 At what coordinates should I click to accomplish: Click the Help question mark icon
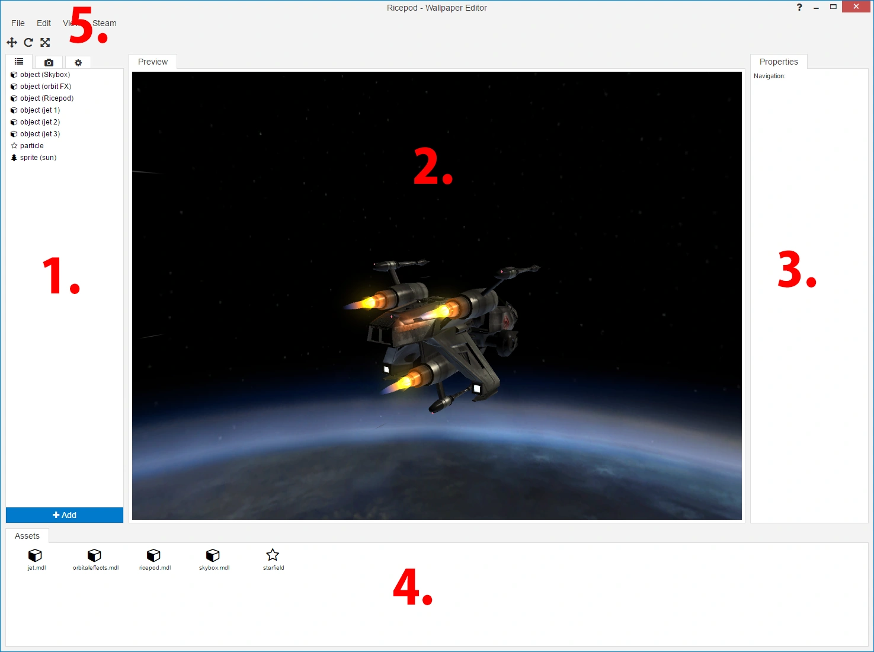click(799, 7)
